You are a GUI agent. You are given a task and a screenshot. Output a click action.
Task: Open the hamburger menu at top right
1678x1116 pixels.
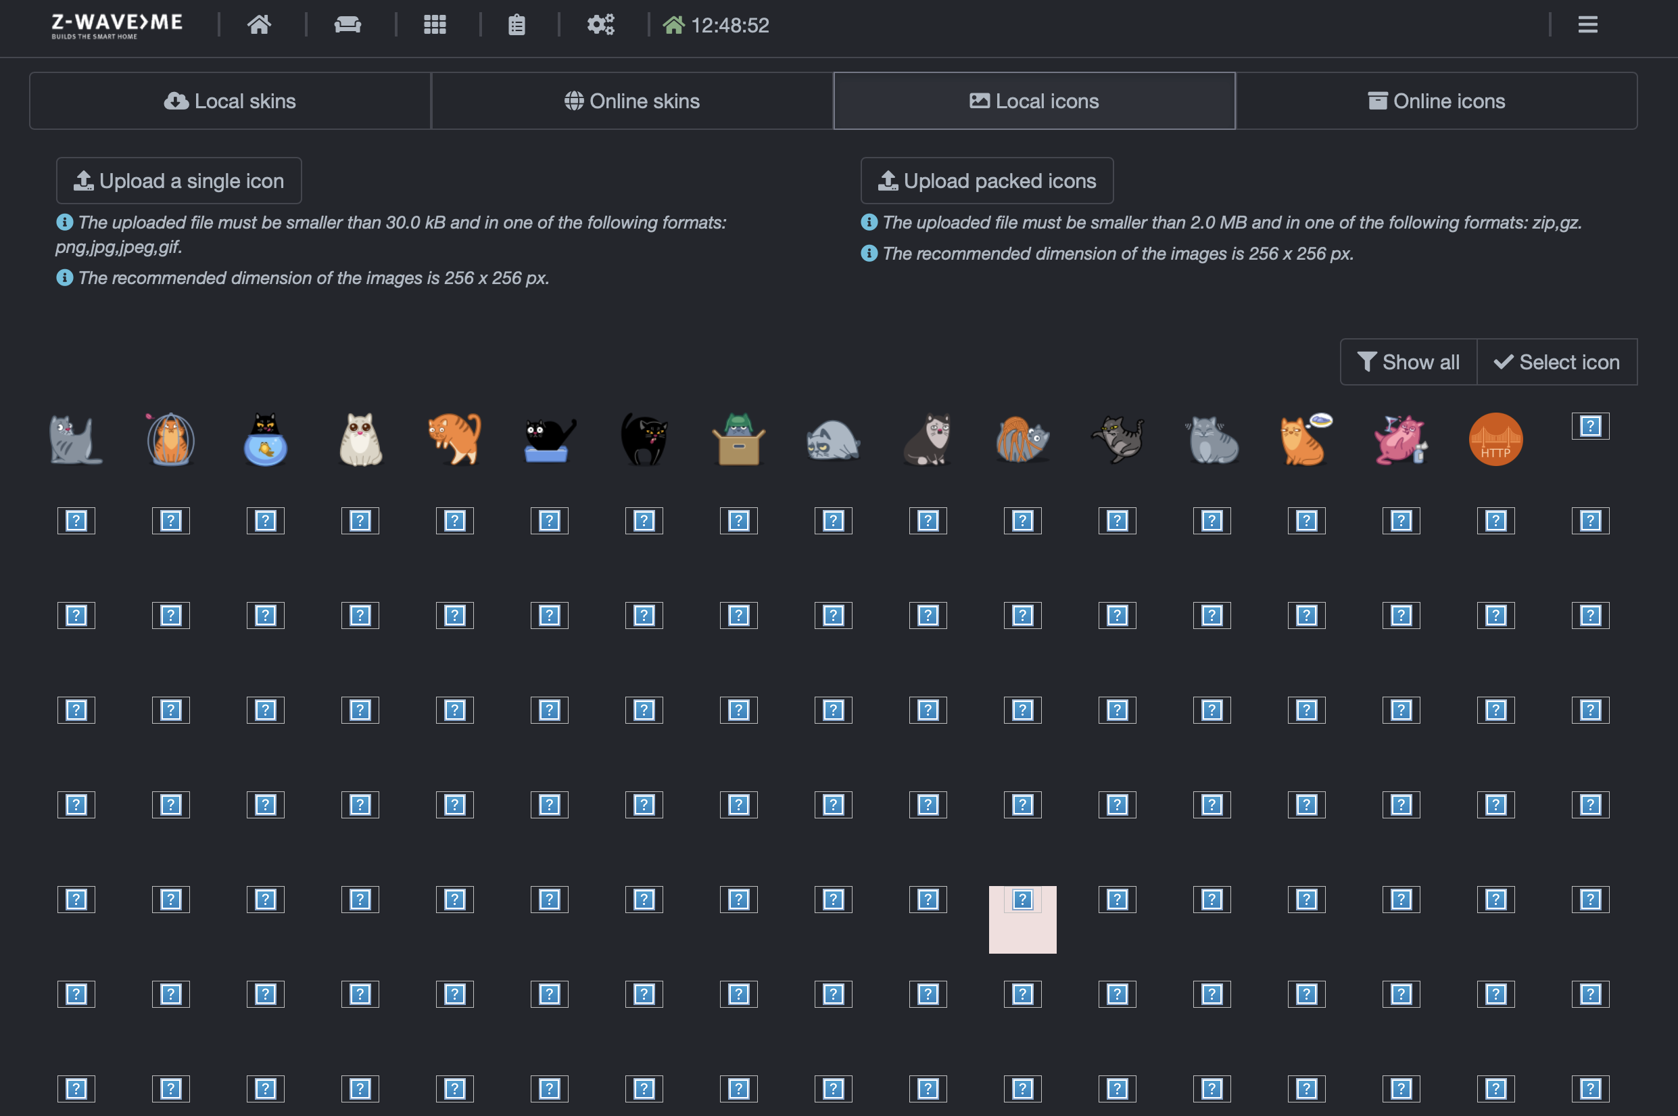(x=1587, y=25)
